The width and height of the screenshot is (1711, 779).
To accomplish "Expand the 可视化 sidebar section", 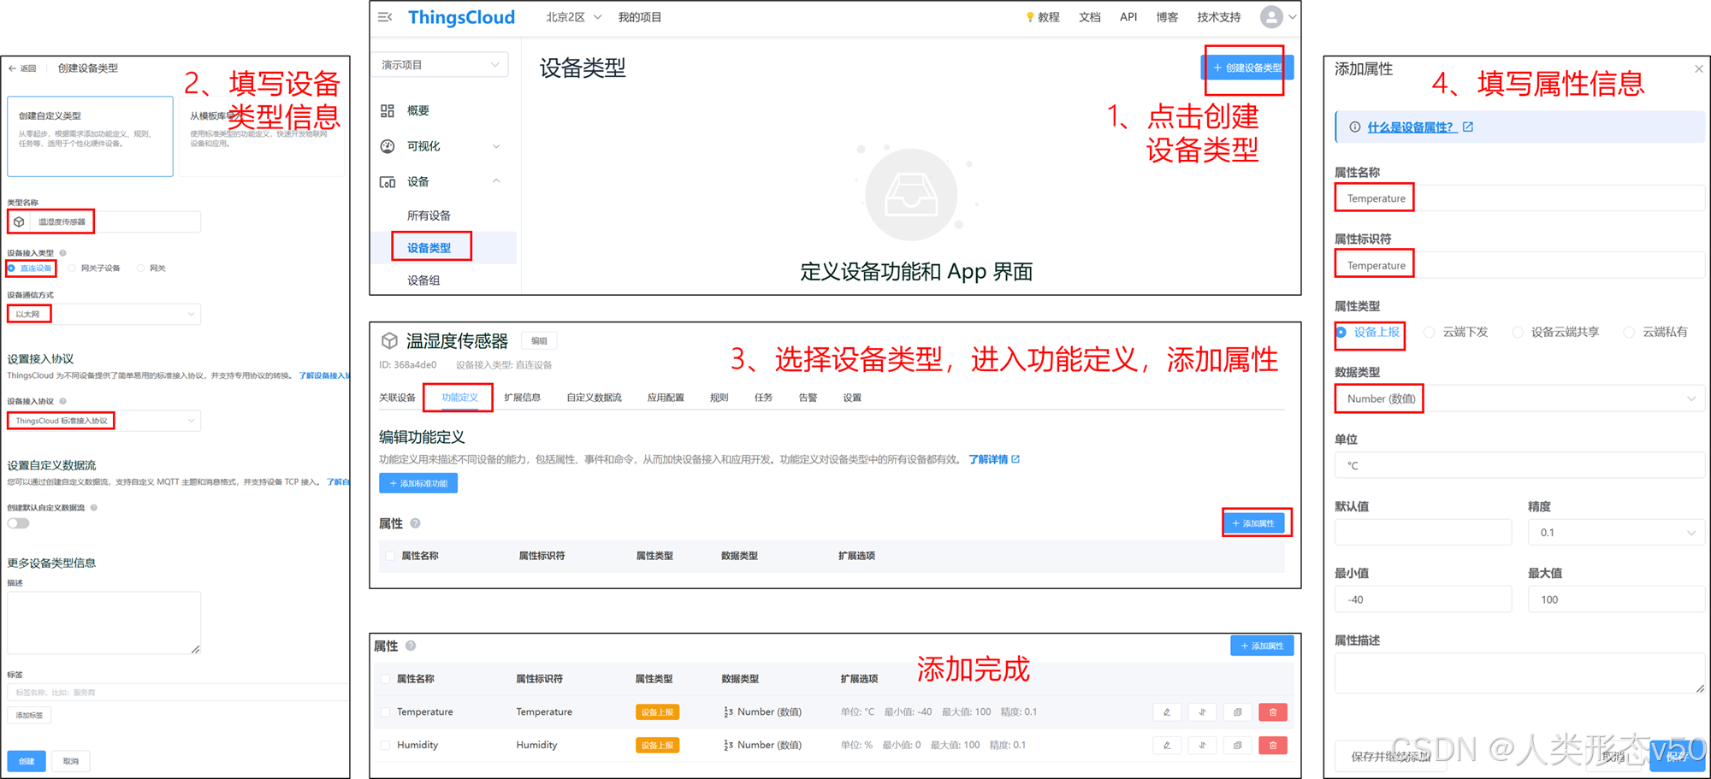I will click(496, 146).
